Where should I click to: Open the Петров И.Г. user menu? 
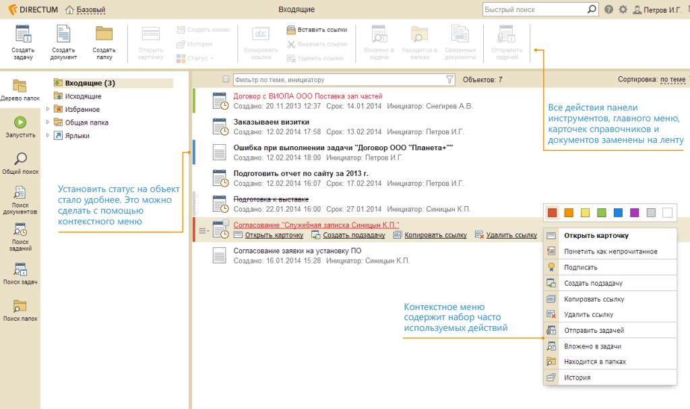coord(659,10)
